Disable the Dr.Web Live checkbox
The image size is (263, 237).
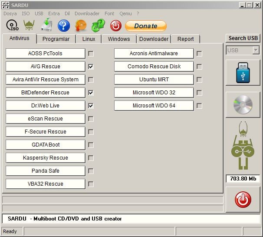(91, 106)
